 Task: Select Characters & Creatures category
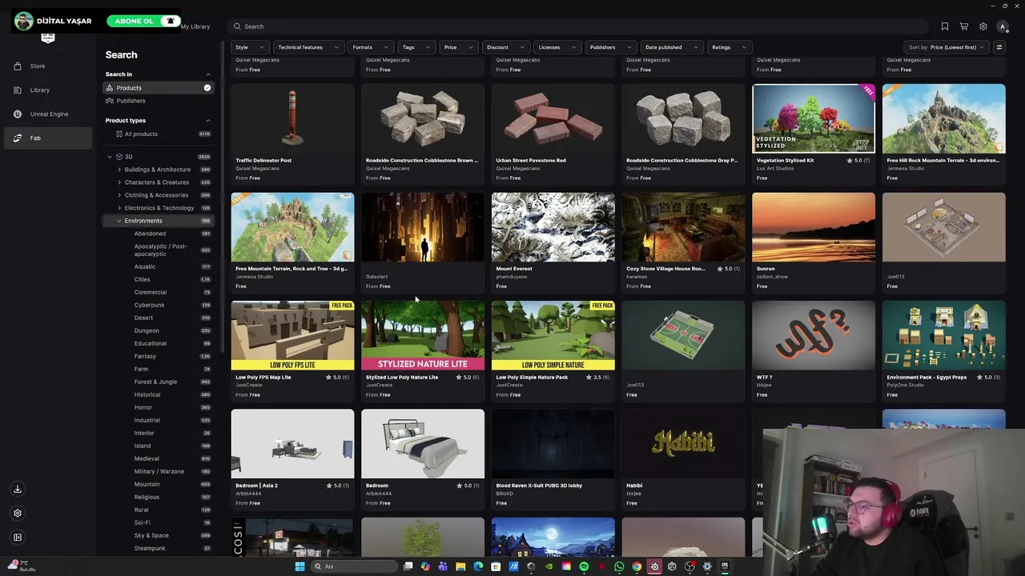click(157, 182)
